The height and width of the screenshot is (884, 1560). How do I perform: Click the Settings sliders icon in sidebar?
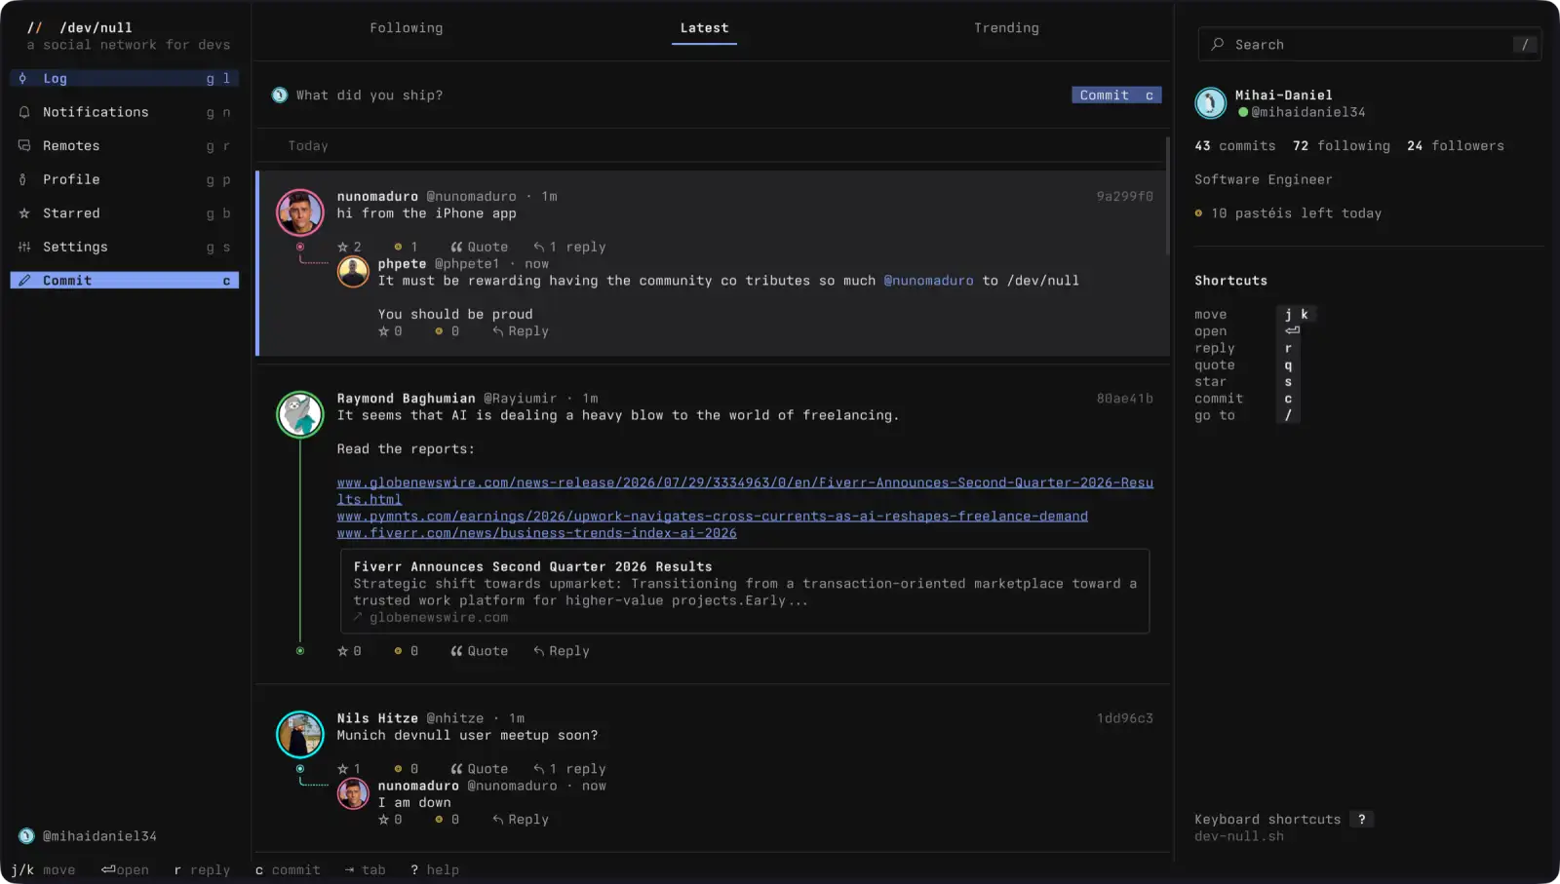[x=24, y=247]
